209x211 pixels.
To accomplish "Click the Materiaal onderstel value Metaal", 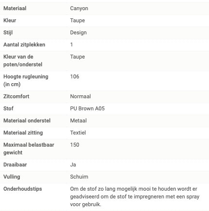I will (x=78, y=121).
